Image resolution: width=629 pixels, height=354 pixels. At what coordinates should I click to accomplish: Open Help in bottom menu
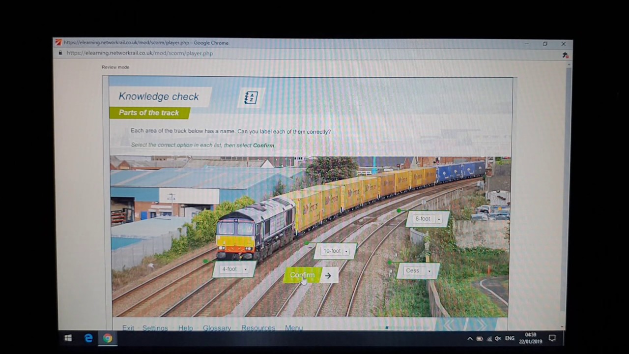(185, 328)
